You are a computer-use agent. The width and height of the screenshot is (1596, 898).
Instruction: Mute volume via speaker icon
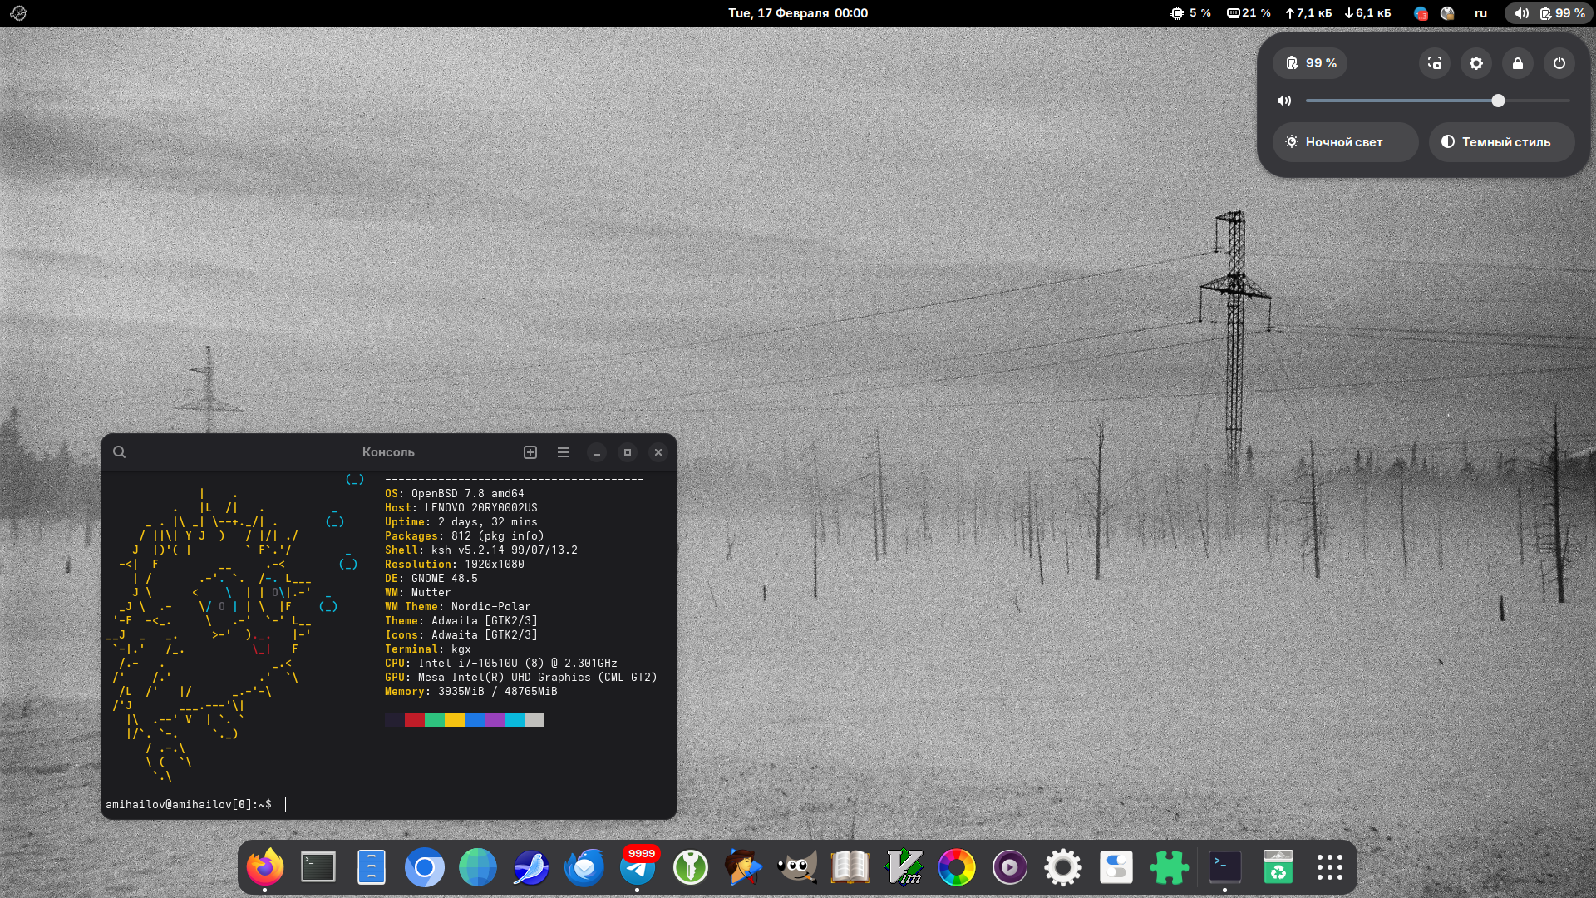click(1284, 101)
